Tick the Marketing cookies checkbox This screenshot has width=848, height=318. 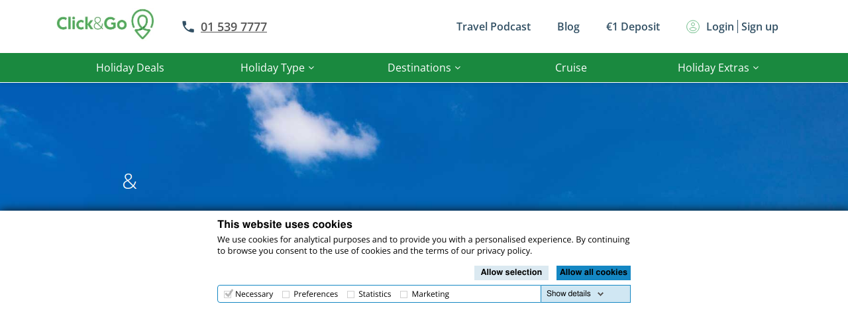(x=404, y=294)
